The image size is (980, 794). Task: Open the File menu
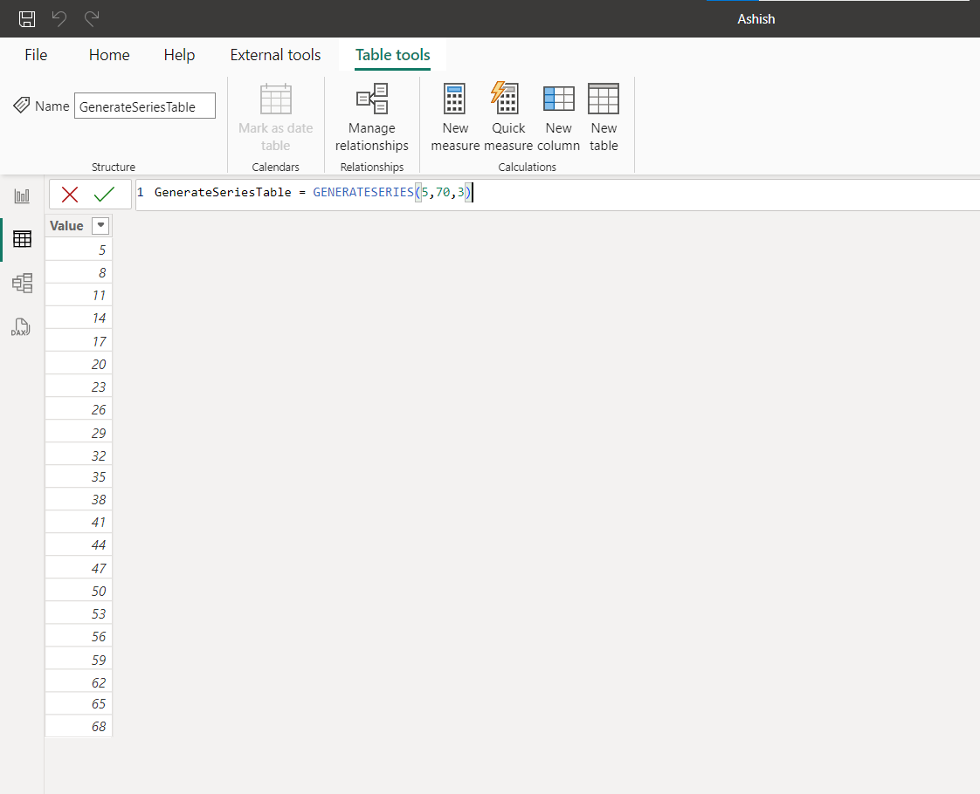click(x=36, y=54)
